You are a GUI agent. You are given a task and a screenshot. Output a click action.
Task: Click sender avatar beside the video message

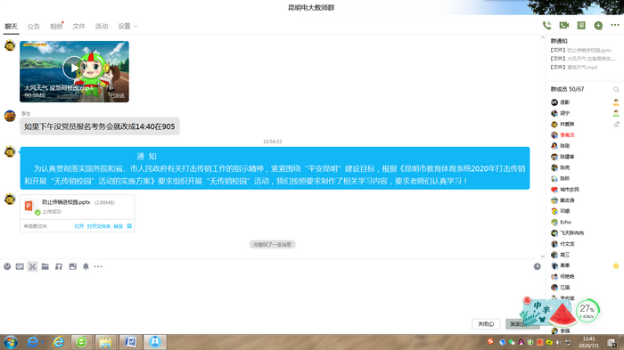click(10, 45)
